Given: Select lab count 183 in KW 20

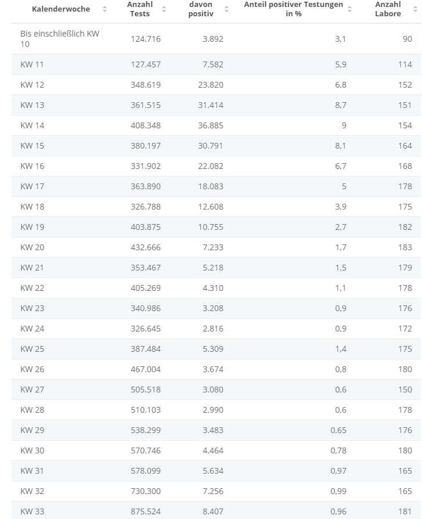Looking at the screenshot, I should point(405,247).
